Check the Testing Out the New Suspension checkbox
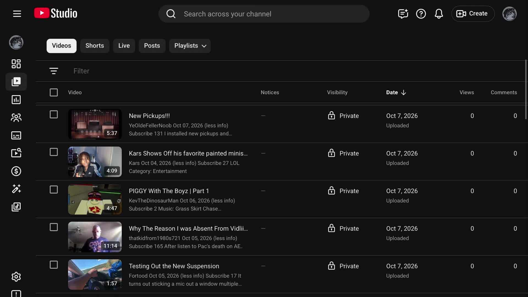528x297 pixels. coord(54,265)
